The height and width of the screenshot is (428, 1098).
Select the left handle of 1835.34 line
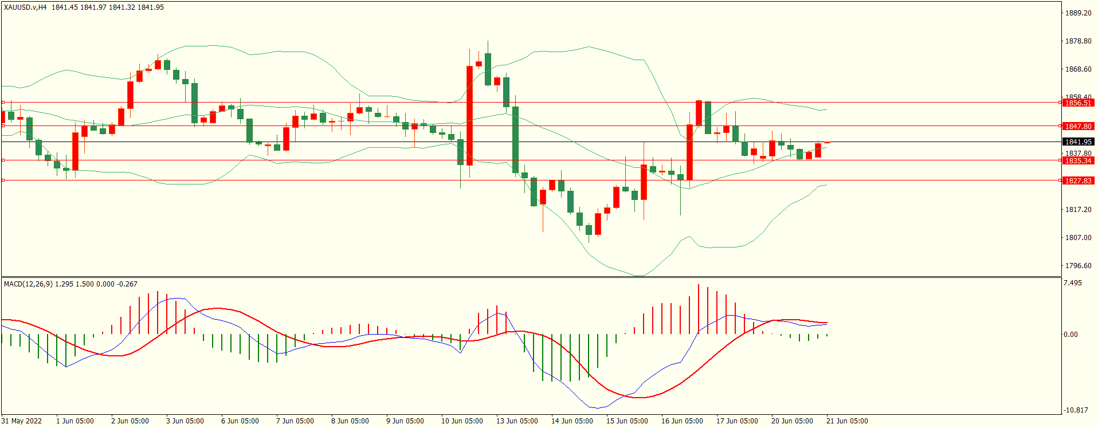[x=3, y=160]
